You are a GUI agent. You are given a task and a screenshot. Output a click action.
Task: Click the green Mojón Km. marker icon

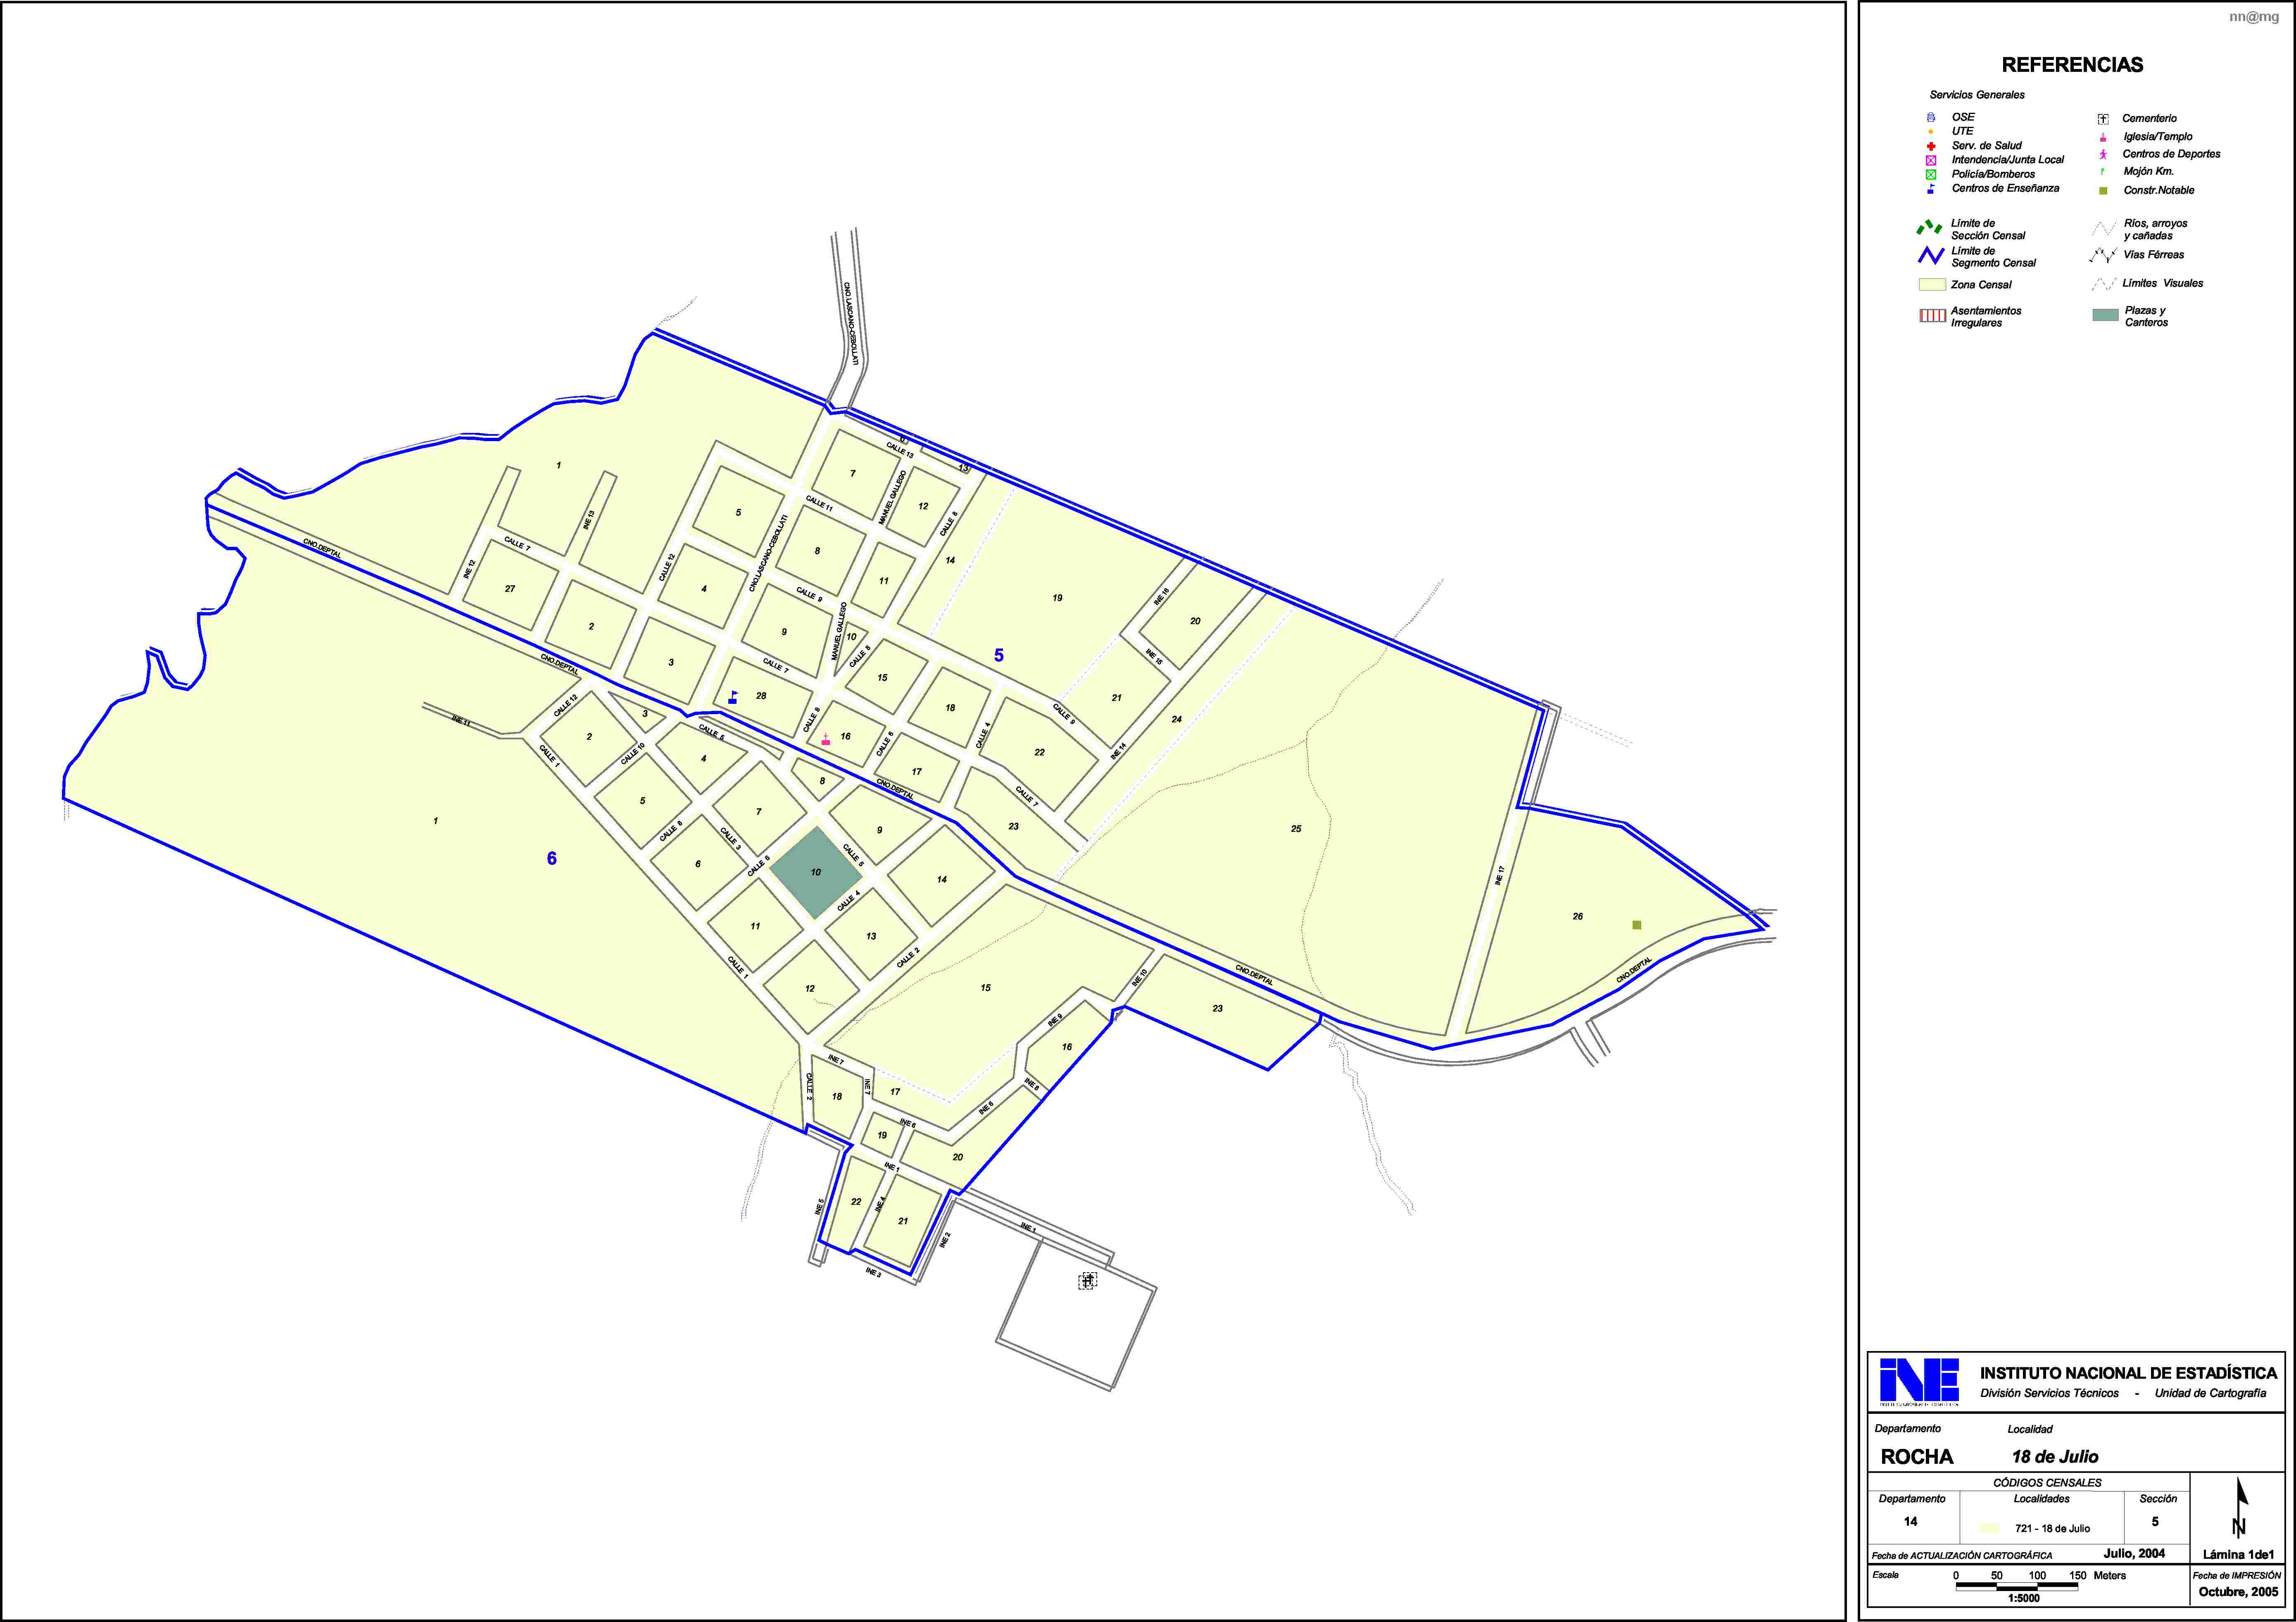[2103, 171]
